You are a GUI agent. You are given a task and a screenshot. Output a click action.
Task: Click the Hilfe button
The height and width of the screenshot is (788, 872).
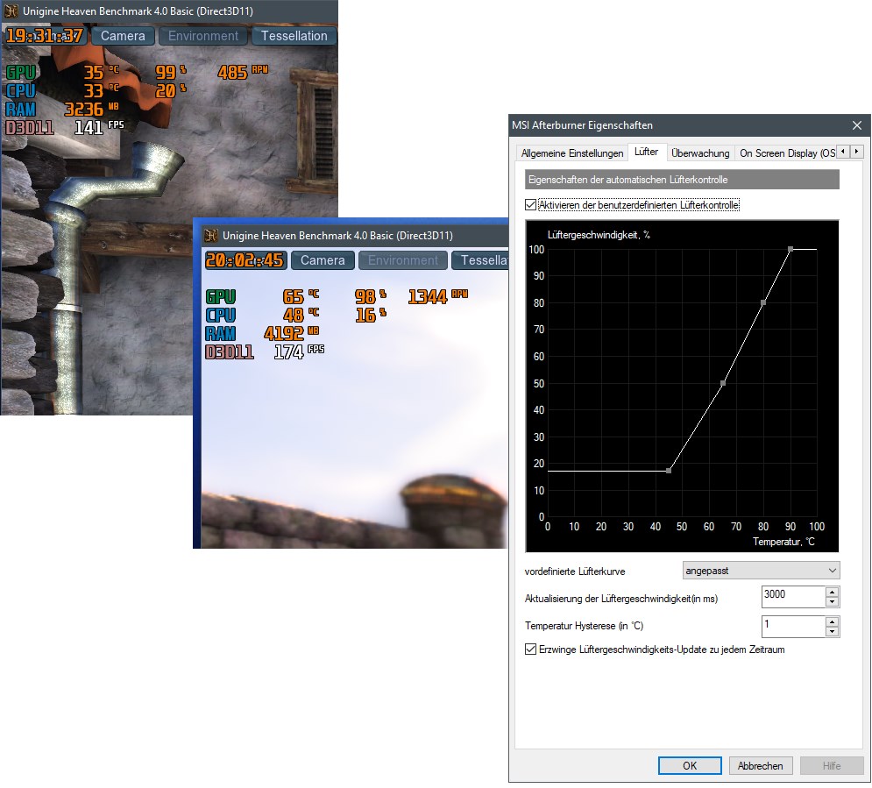point(832,766)
